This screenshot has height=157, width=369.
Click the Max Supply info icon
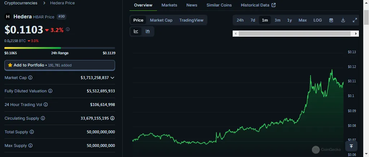coord(30,146)
